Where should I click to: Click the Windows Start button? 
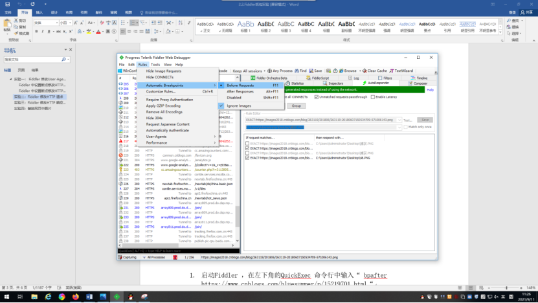(6, 297)
